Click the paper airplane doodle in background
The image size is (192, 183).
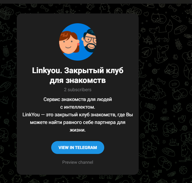click(146, 53)
